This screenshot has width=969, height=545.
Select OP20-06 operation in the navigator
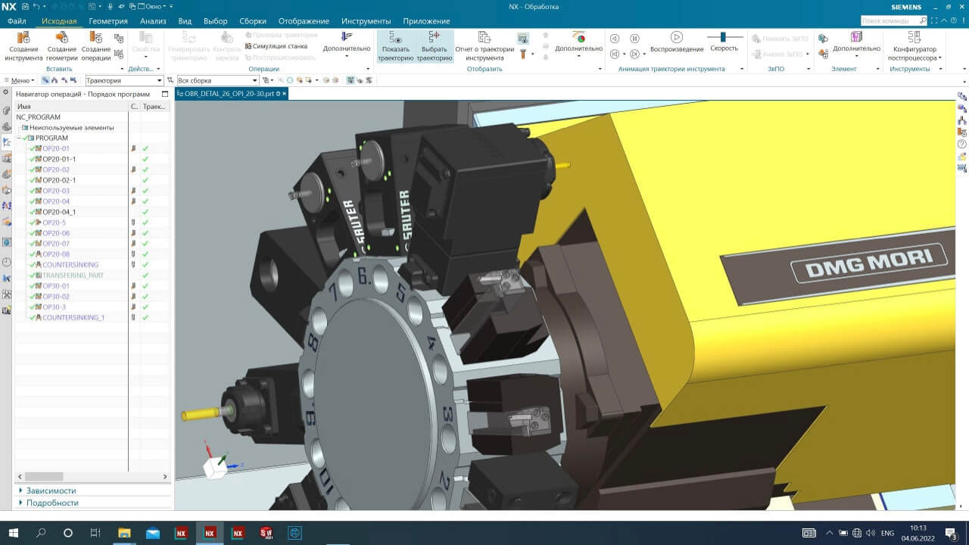[x=56, y=233]
